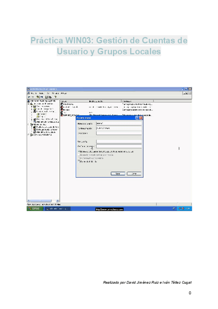This screenshot has width=218, height=309.
Task: Click the Crear button in the dialog
Action: (118, 173)
